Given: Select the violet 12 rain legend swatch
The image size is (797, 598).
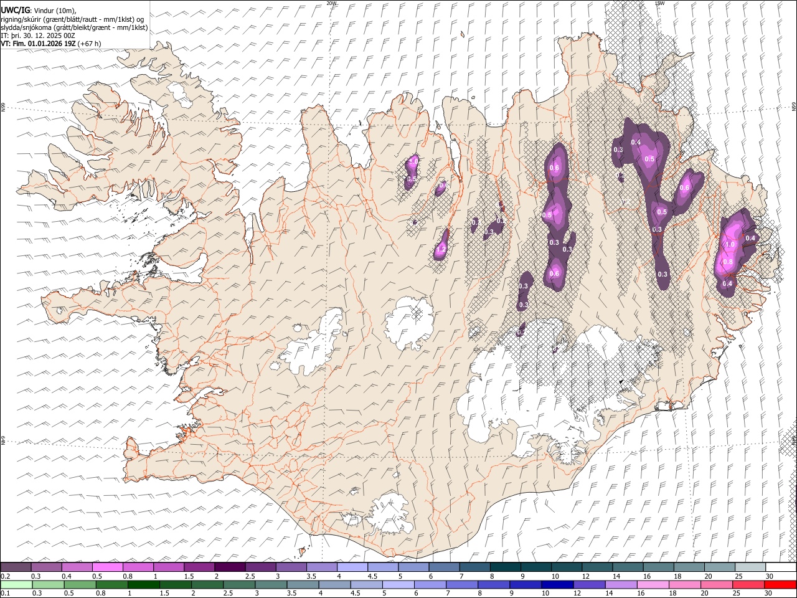Looking at the screenshot, I should tap(590, 584).
